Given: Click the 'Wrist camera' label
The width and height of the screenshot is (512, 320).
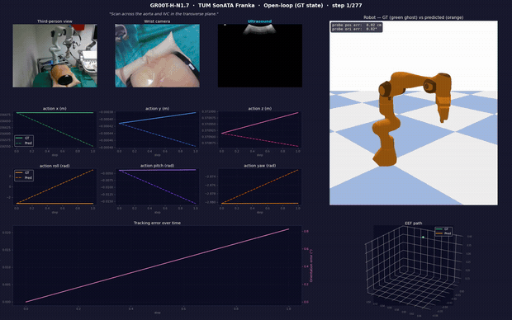Looking at the screenshot, I should tap(157, 21).
